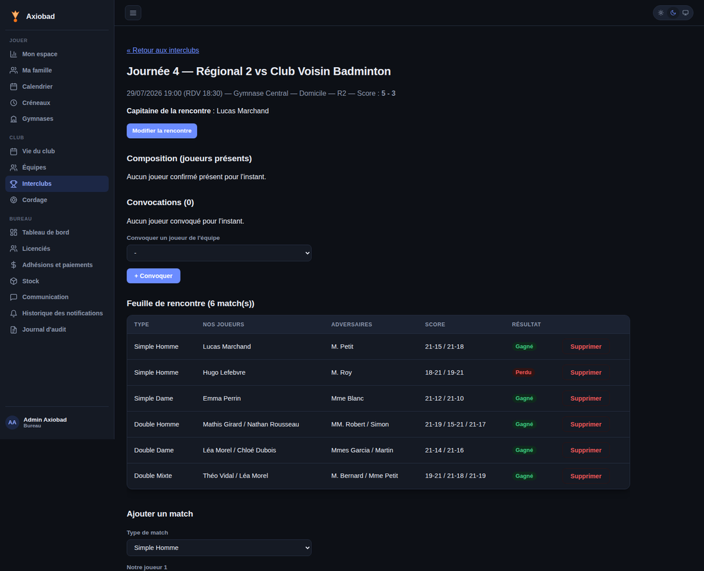704x571 pixels.
Task: Click the score 21-19 / 15-21 / 21-17
Action: click(455, 425)
